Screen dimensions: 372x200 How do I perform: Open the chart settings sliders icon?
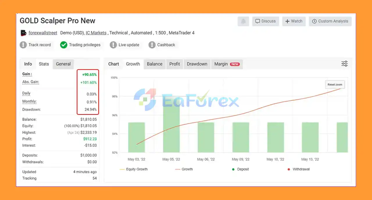[344, 64]
